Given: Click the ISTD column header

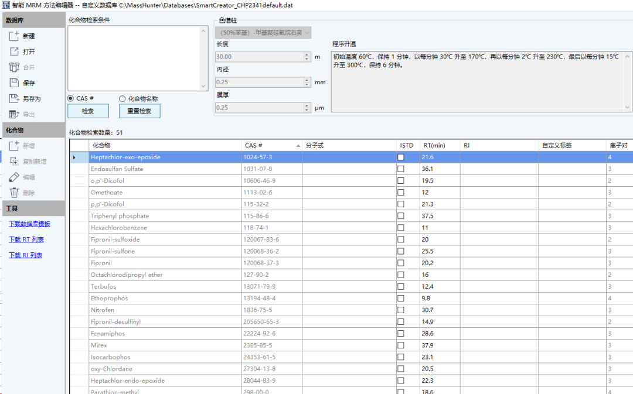Looking at the screenshot, I should coord(408,146).
